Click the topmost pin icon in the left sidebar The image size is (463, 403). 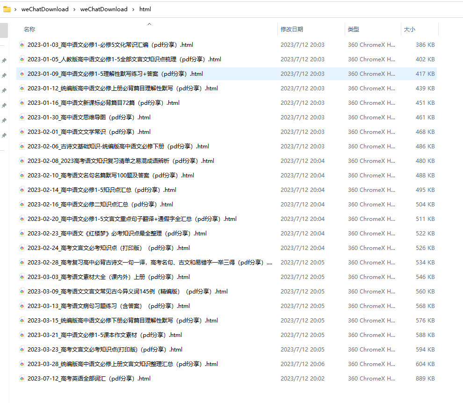[x=4, y=60]
